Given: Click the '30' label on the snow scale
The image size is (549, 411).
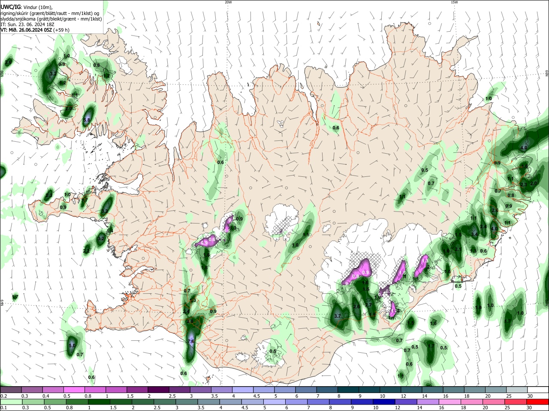Looking at the screenshot, I should pyautogui.click(x=530, y=396).
